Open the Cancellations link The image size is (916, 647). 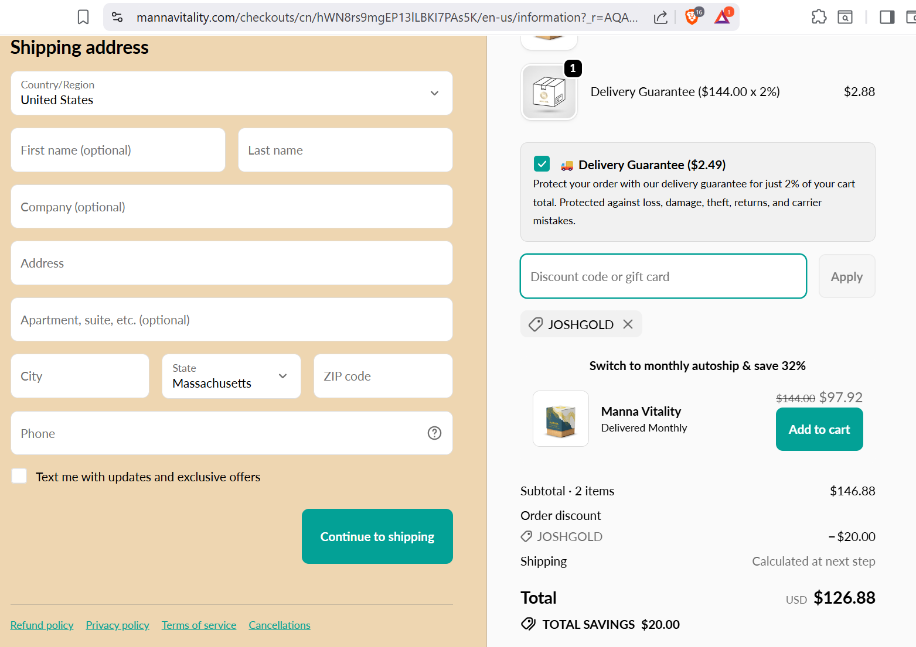pos(280,625)
